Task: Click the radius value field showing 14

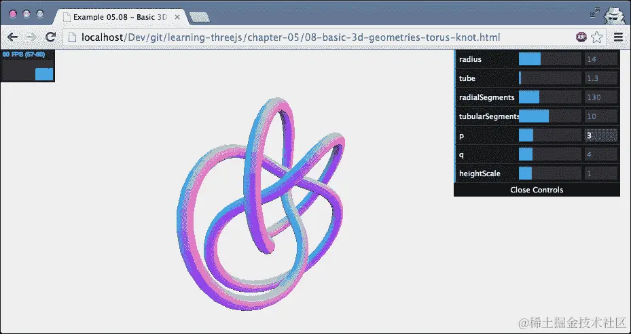Action: pyautogui.click(x=601, y=59)
